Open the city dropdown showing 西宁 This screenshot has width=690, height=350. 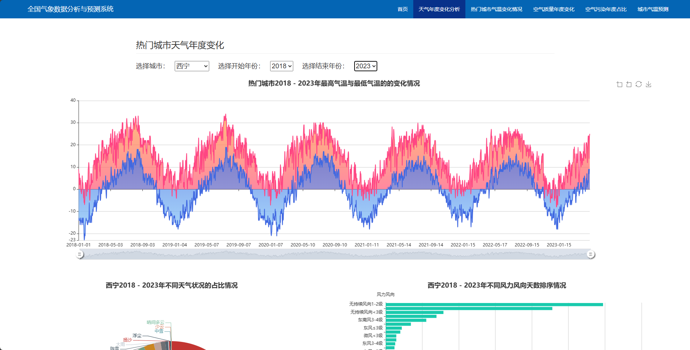[x=192, y=66]
